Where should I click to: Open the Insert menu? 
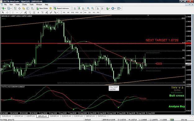tap(17, 5)
